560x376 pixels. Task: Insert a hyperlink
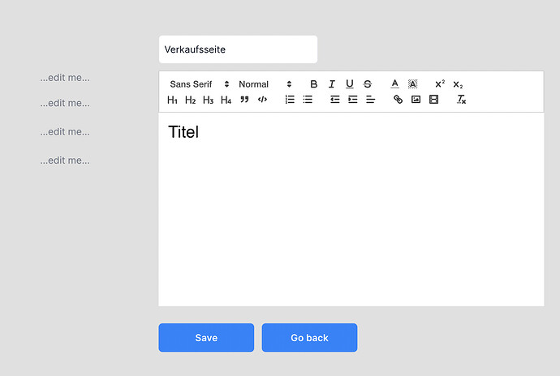398,100
